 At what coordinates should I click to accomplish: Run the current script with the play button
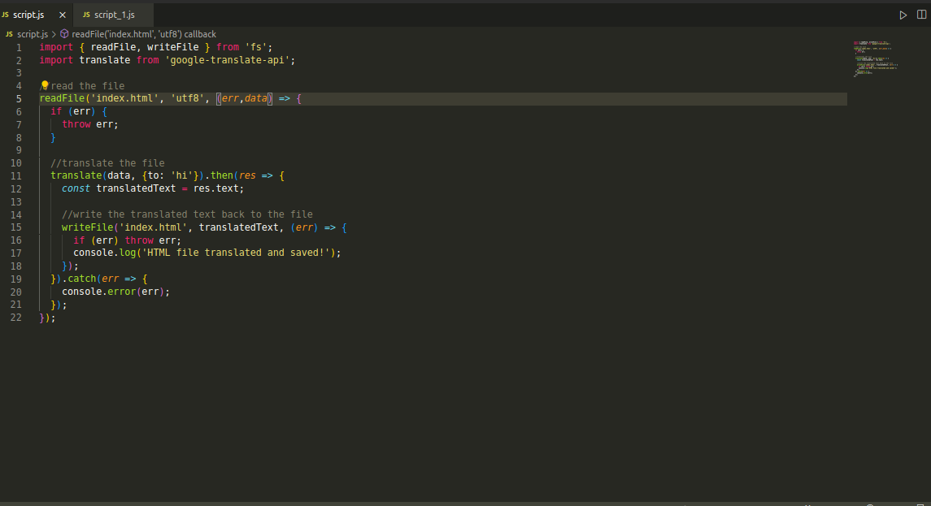903,14
